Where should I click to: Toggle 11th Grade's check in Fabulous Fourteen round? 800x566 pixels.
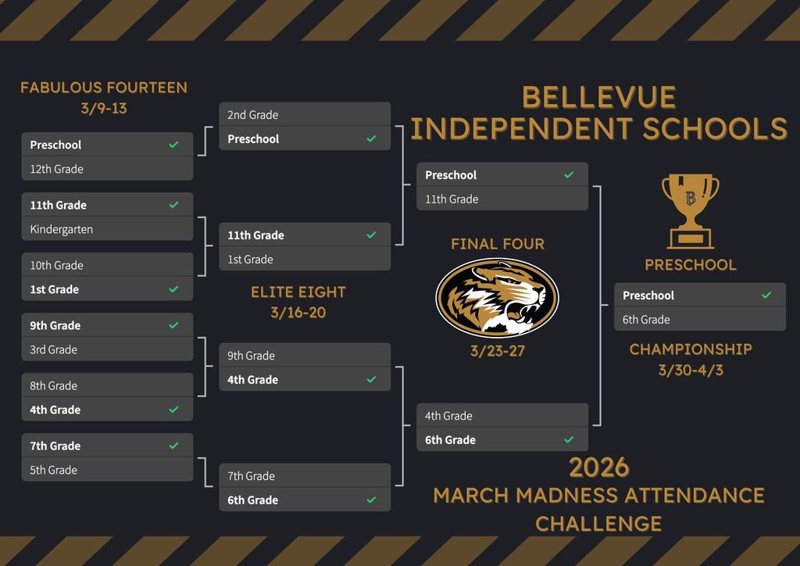[x=174, y=205]
